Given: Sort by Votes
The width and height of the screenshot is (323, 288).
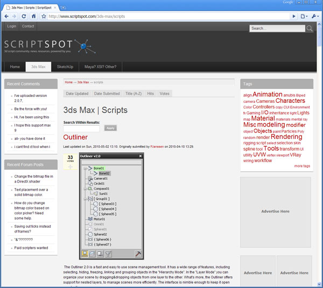Looking at the screenshot, I should tap(164, 94).
